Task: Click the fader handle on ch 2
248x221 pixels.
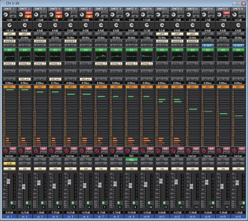Action: click(24, 187)
